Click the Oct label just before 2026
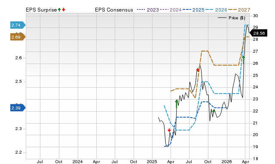 [208, 161]
